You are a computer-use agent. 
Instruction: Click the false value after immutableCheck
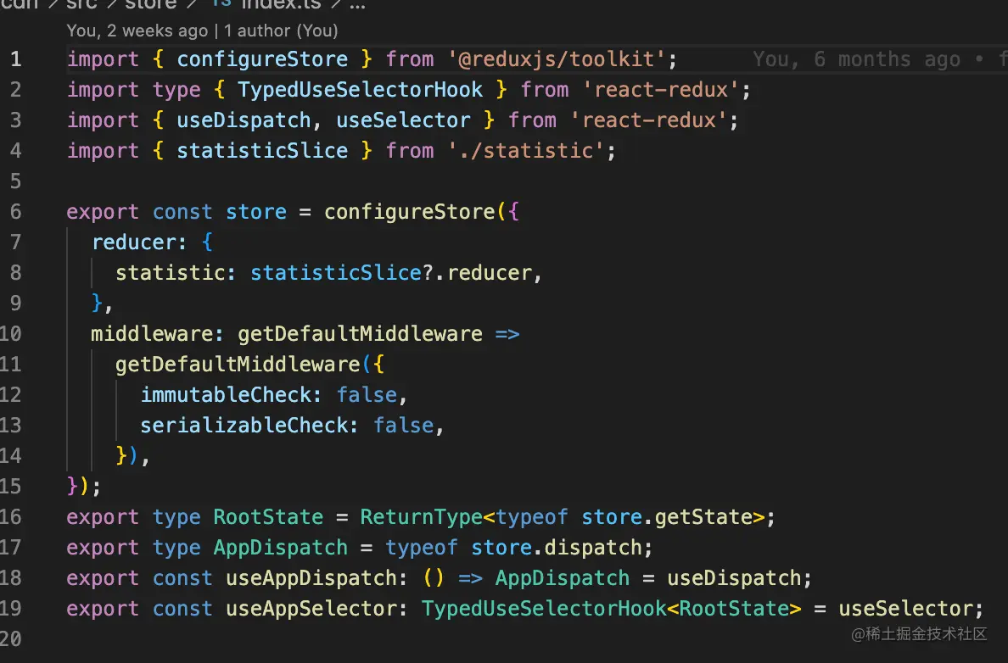click(367, 394)
